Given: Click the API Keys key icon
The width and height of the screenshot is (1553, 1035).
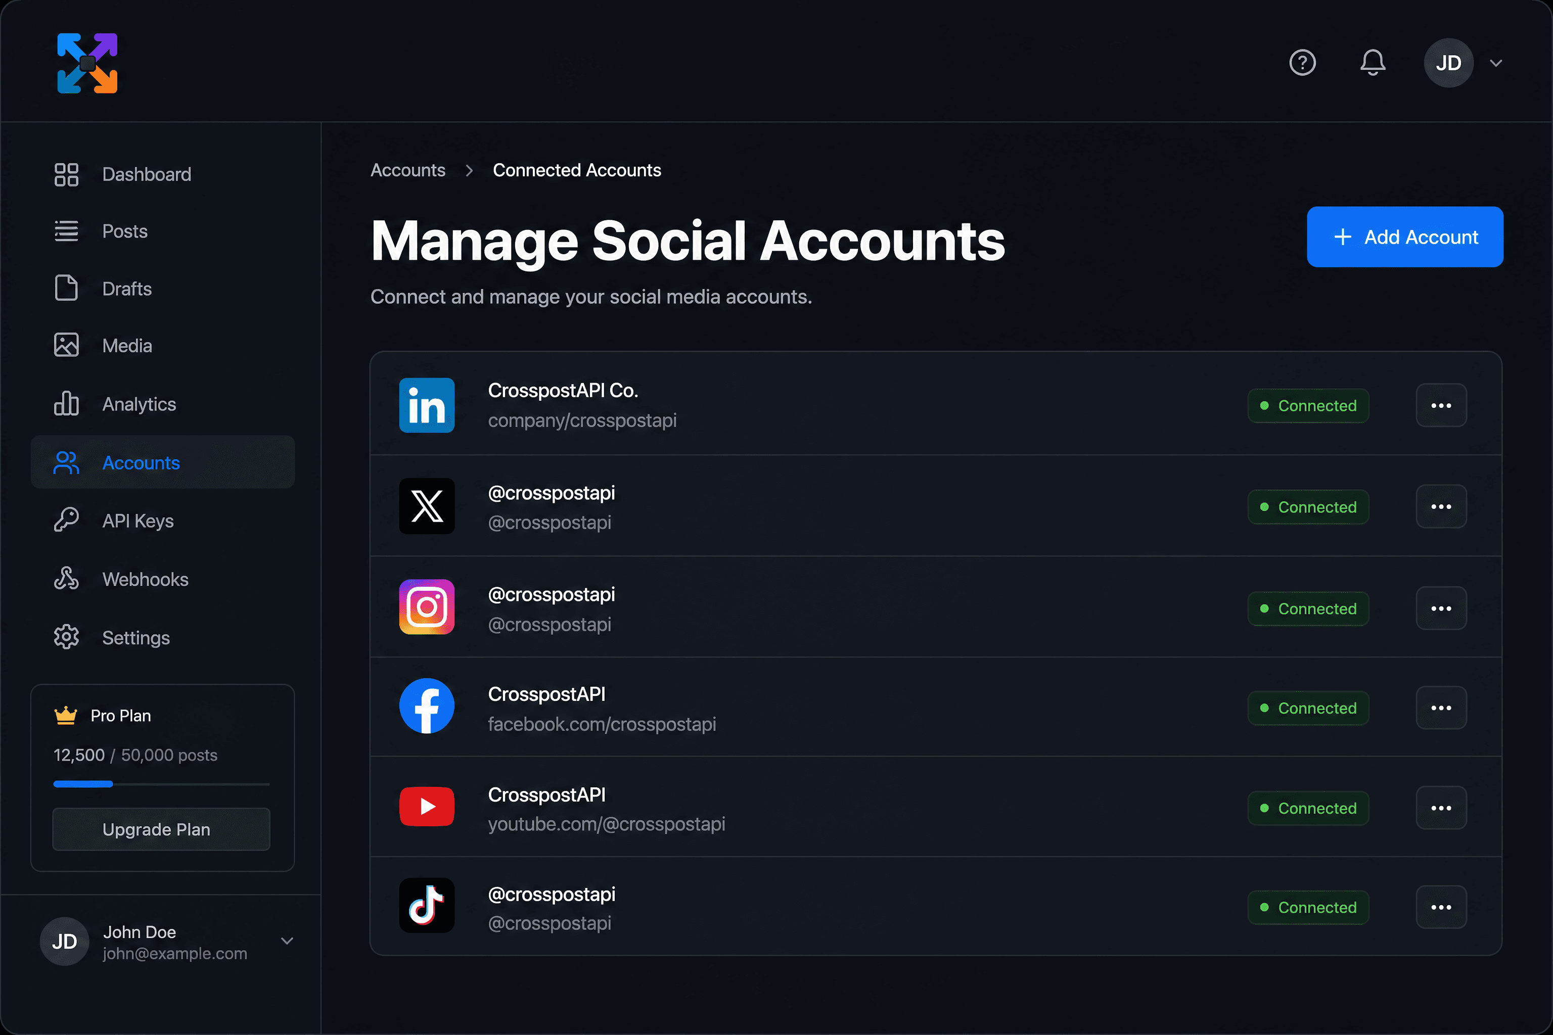Looking at the screenshot, I should (66, 520).
